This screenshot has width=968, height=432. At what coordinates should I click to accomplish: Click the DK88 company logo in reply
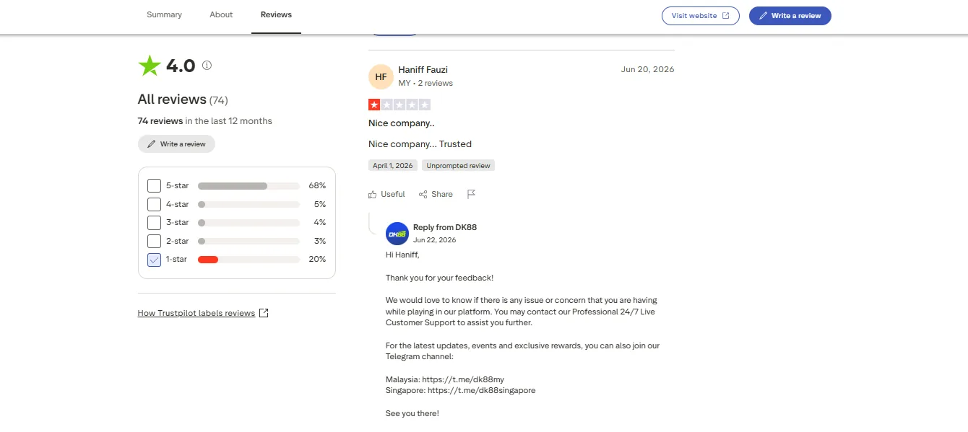coord(397,234)
